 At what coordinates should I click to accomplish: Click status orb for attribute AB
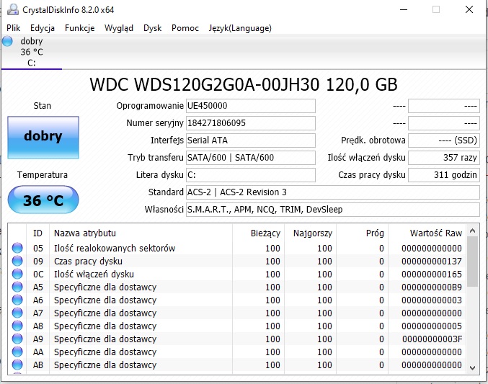pos(17,365)
